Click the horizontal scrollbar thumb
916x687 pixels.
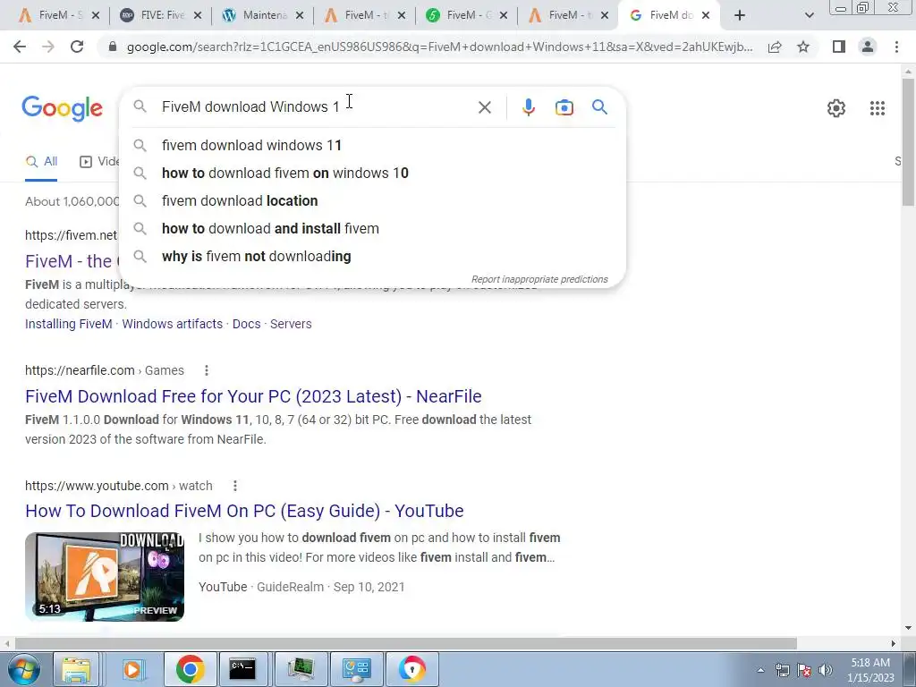coord(406,643)
